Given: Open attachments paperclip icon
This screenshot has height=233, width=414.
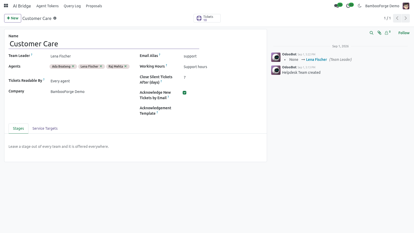Looking at the screenshot, I should 379,33.
